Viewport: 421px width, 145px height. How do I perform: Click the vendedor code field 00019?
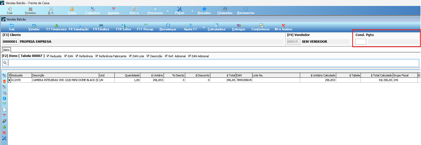click(293, 42)
